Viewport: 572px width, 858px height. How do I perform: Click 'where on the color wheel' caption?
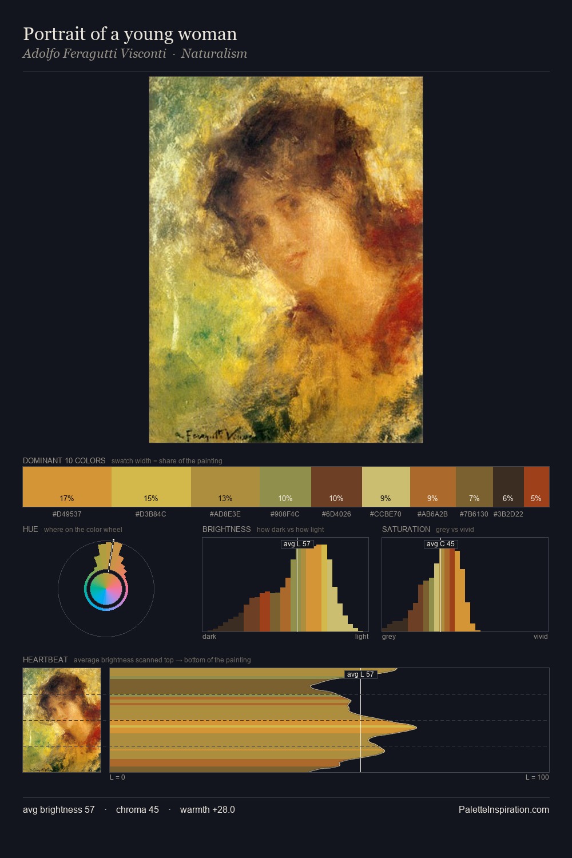click(x=83, y=530)
